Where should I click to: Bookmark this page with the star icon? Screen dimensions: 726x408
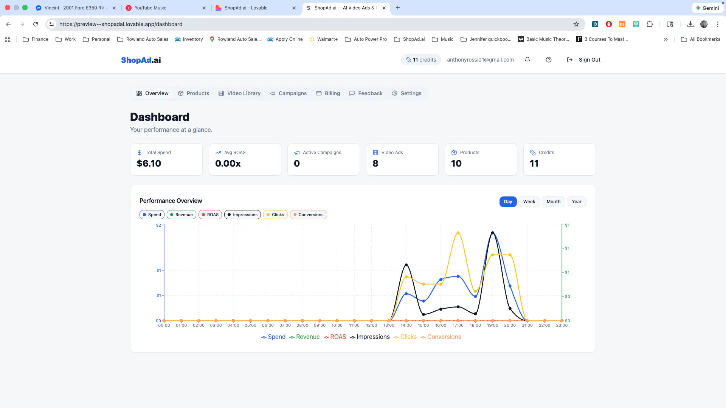tap(576, 24)
